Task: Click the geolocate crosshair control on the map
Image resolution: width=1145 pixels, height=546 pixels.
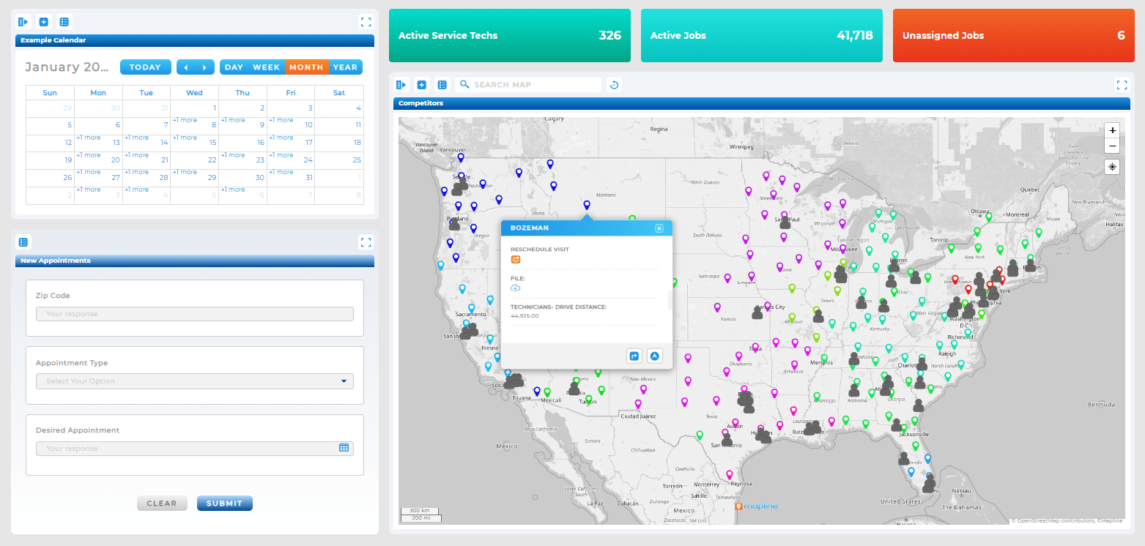Action: [x=1112, y=166]
